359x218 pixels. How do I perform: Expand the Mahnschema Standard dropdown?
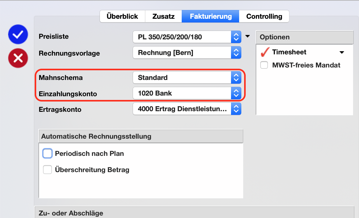[187, 77]
